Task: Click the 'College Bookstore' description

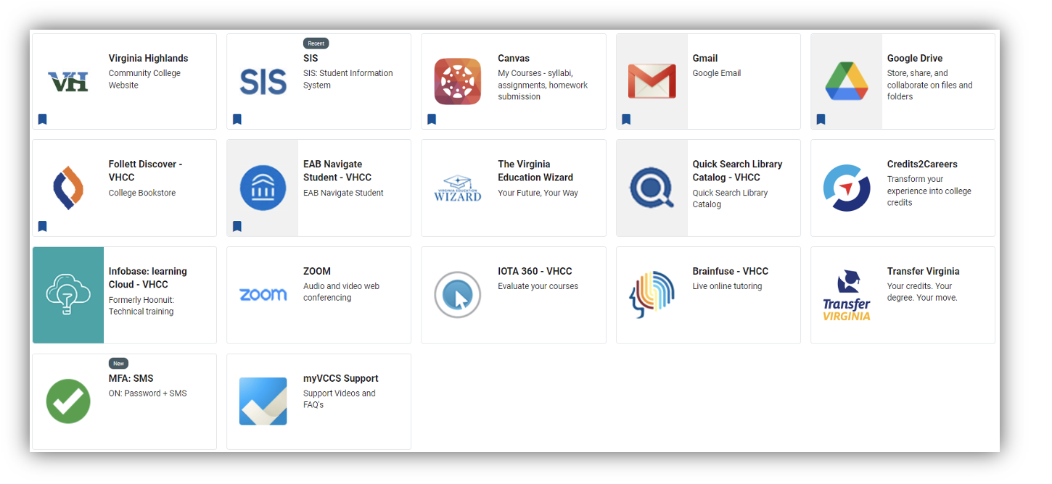Action: (142, 193)
